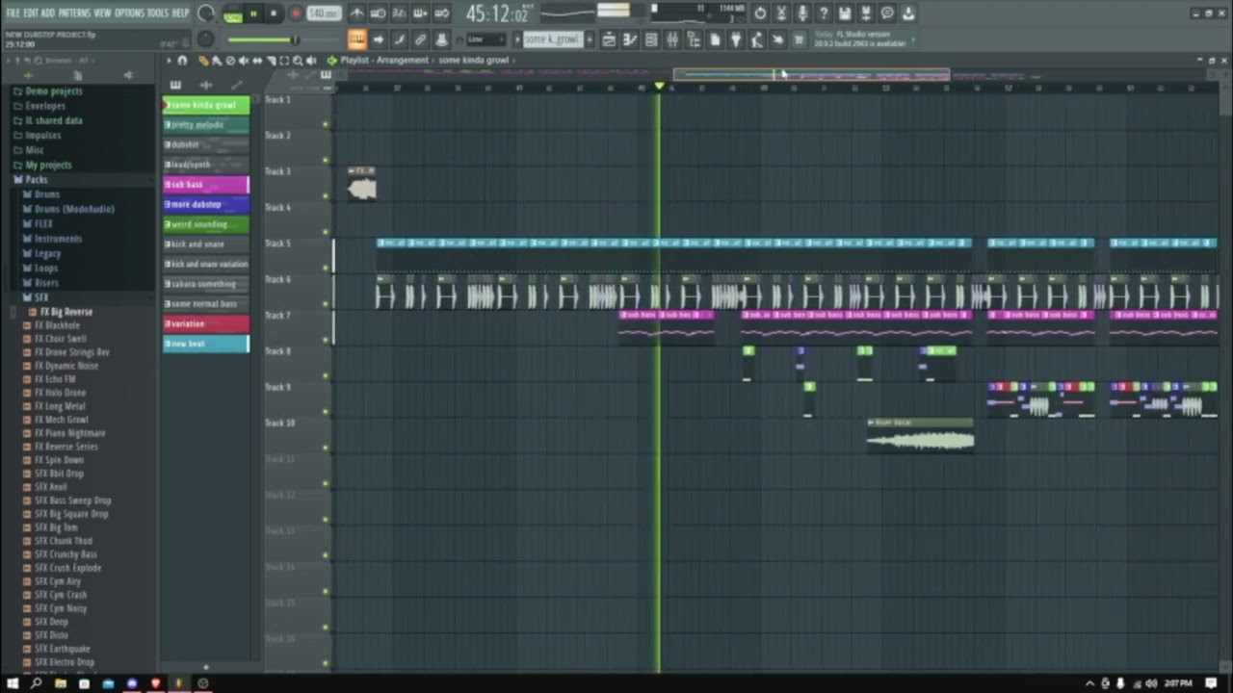
Task: Expand the Loops pack folder
Action: [46, 268]
